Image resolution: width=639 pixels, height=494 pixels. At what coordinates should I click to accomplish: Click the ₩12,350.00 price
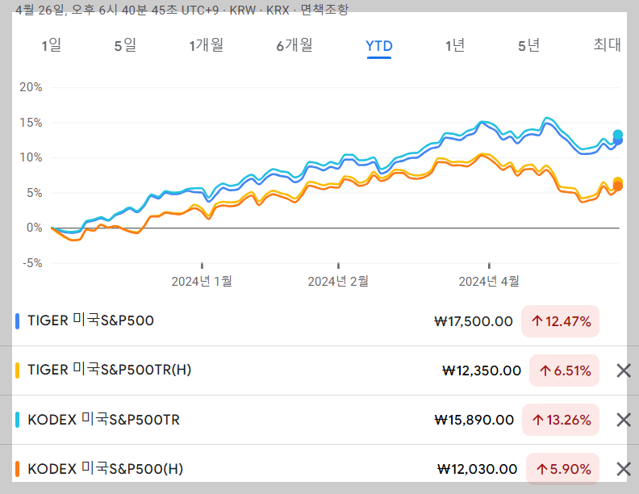point(482,371)
